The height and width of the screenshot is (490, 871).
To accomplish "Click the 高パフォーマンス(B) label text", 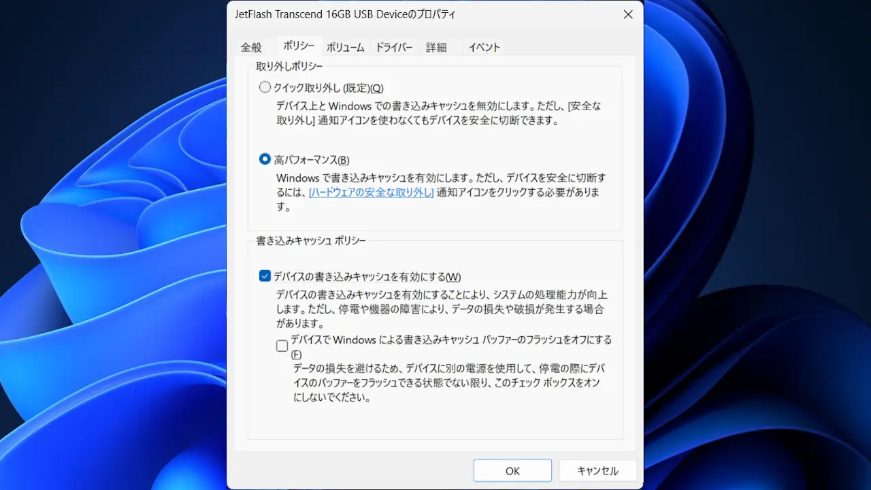I will pos(312,160).
